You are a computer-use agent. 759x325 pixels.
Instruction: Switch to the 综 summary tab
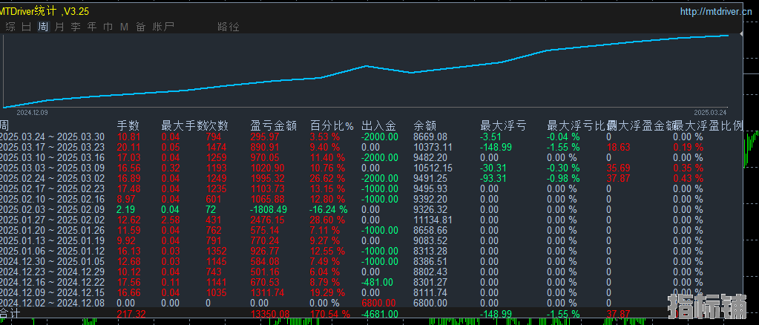10,27
